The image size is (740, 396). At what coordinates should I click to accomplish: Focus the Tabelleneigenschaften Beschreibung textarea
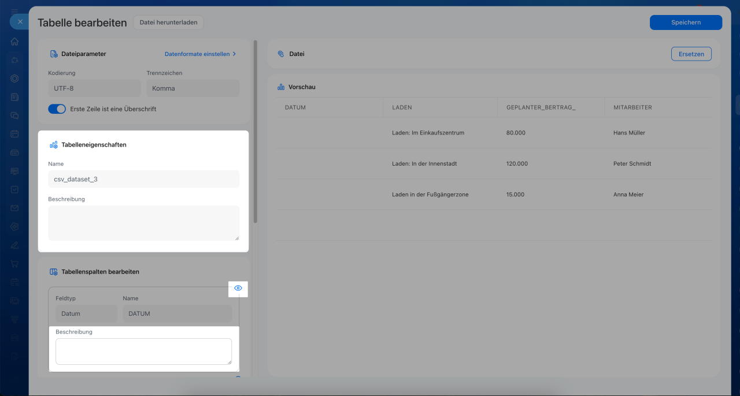143,223
